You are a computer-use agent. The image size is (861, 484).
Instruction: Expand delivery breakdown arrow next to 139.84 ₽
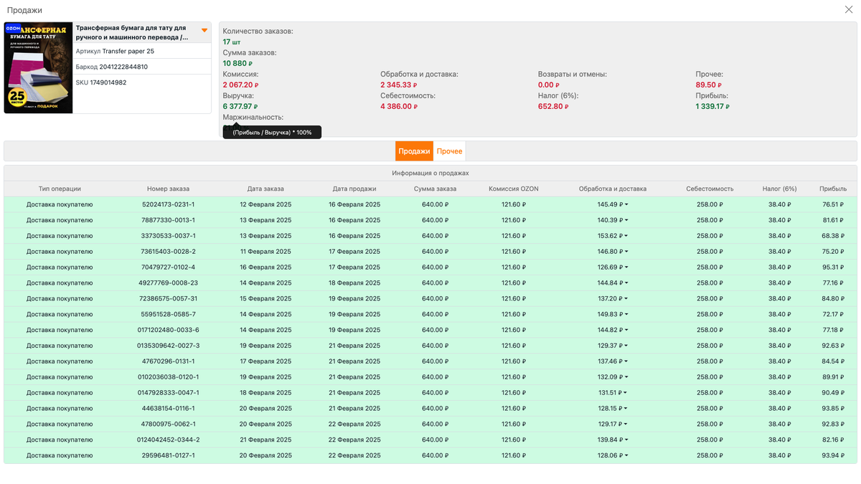coord(626,440)
